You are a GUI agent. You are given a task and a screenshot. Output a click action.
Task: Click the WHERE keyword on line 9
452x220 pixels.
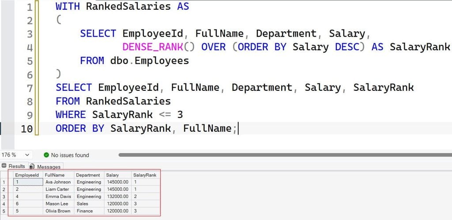tap(71, 115)
